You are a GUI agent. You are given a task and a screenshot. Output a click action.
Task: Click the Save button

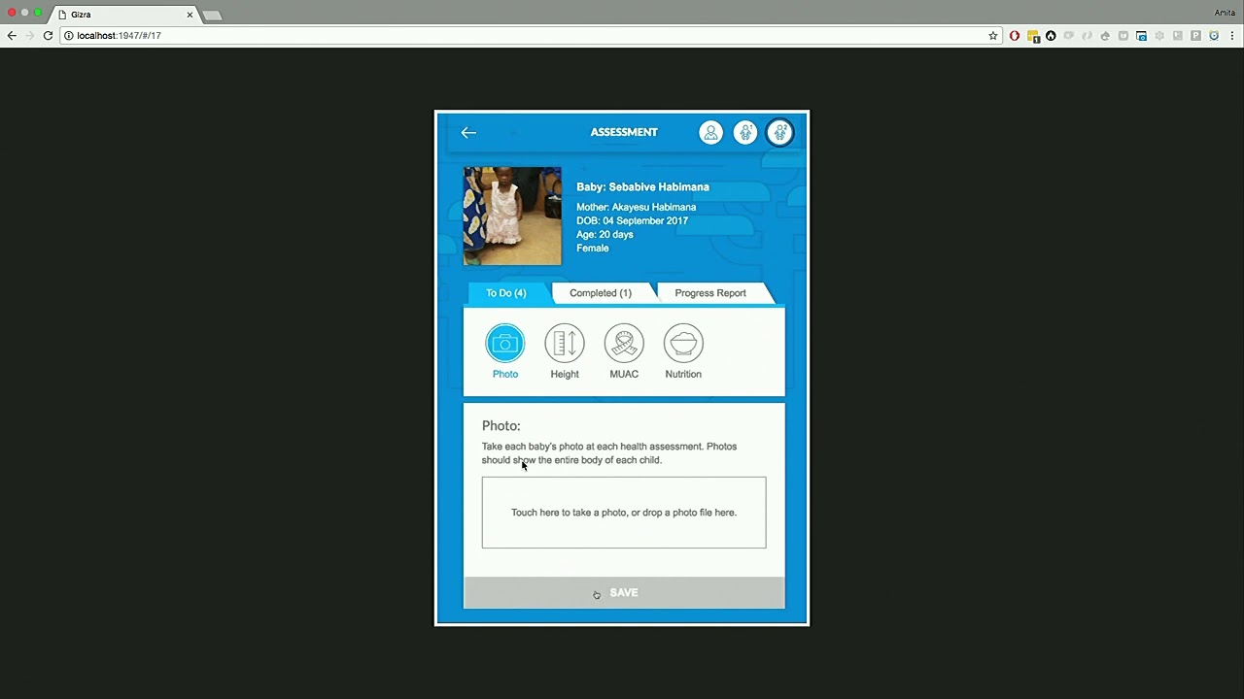click(624, 593)
